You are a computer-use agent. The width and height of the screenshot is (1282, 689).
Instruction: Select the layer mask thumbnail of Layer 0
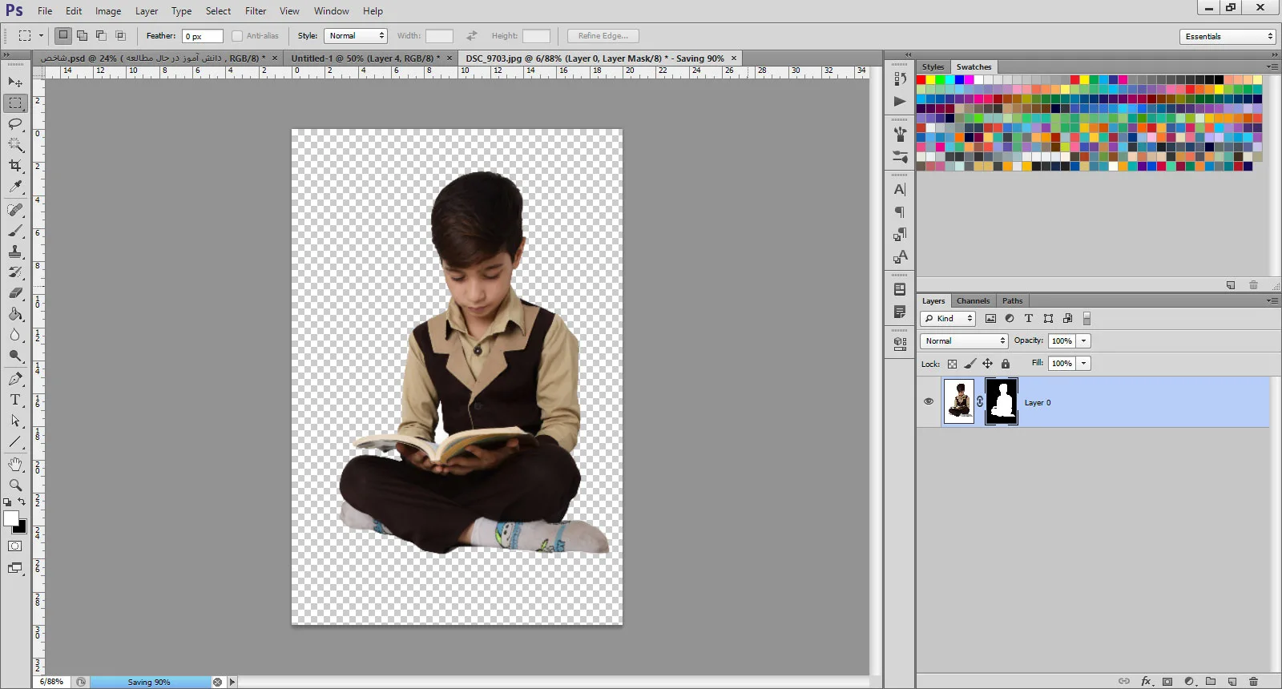click(1002, 401)
